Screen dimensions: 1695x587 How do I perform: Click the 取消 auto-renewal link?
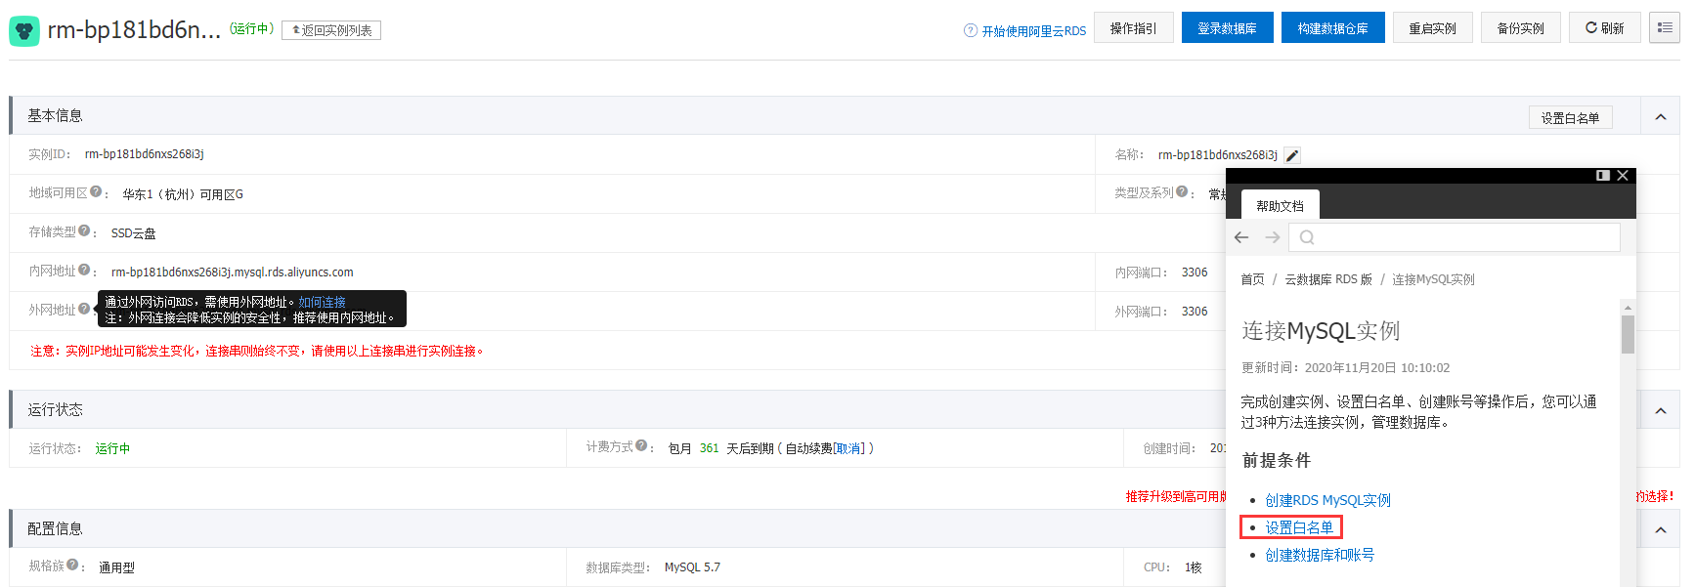pos(848,448)
